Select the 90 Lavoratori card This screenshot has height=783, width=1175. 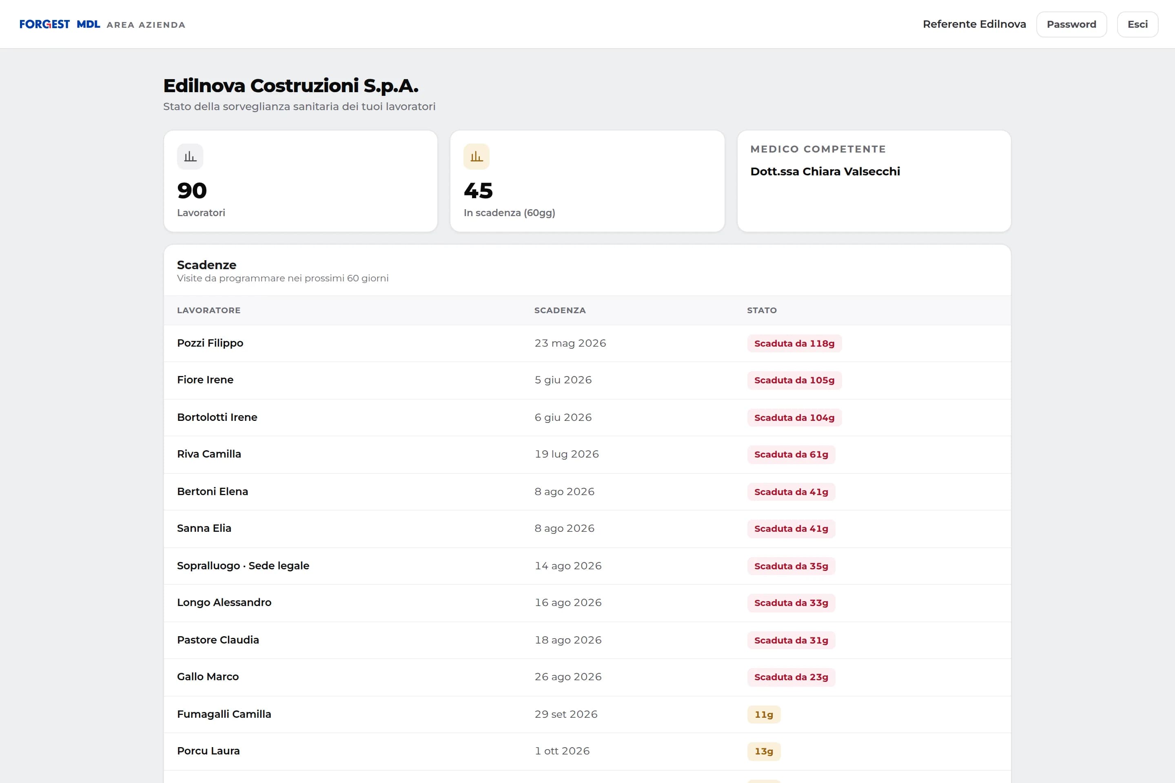pyautogui.click(x=301, y=181)
